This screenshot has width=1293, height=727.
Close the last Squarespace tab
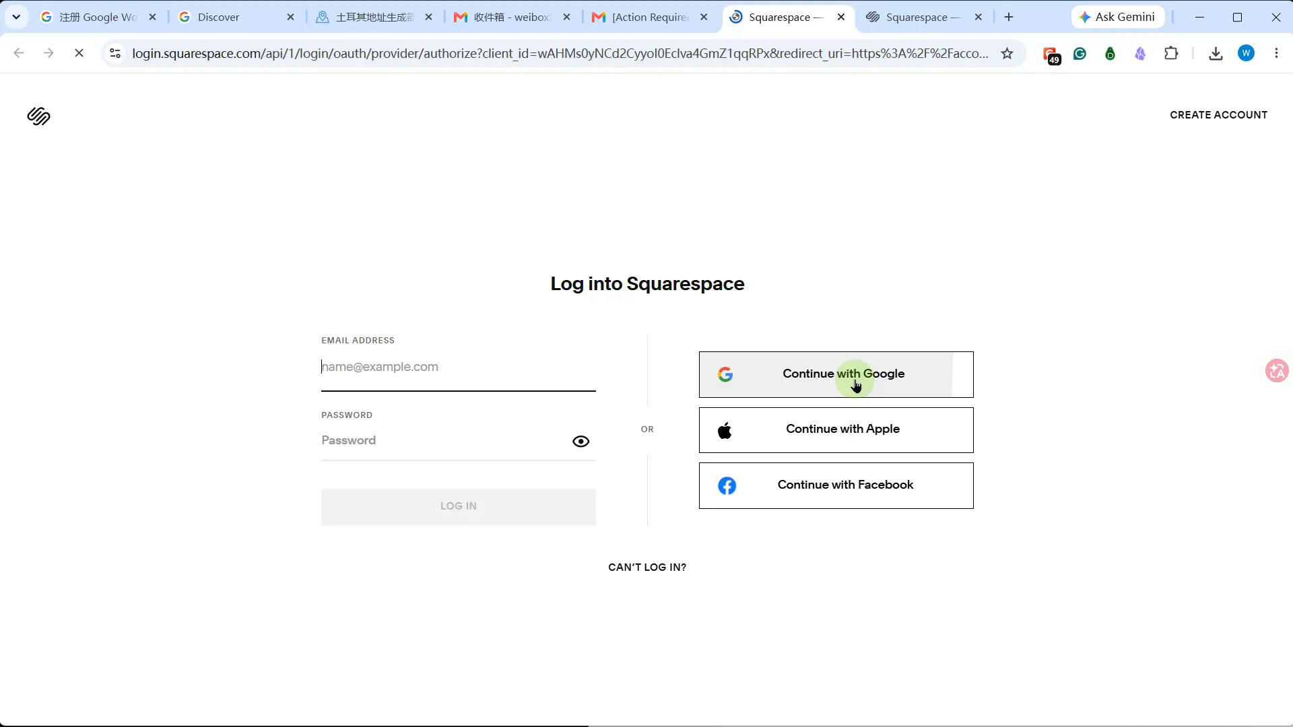coord(979,17)
